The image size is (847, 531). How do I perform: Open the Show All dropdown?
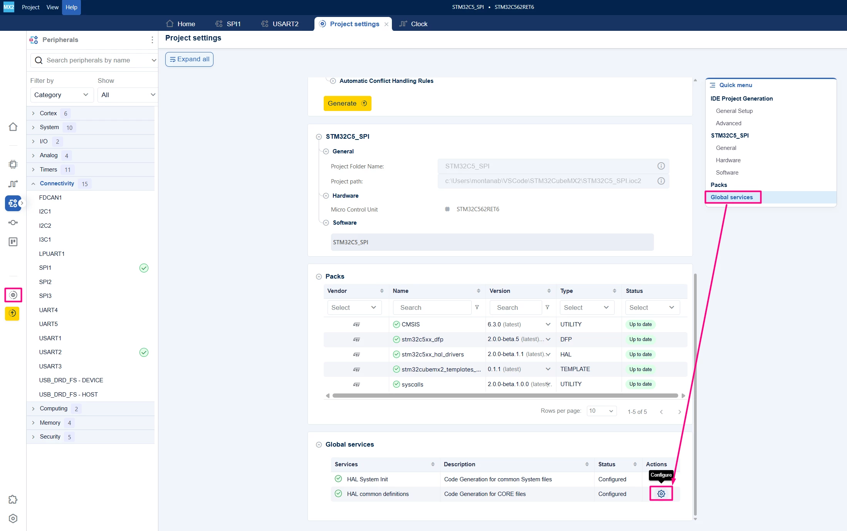click(128, 95)
